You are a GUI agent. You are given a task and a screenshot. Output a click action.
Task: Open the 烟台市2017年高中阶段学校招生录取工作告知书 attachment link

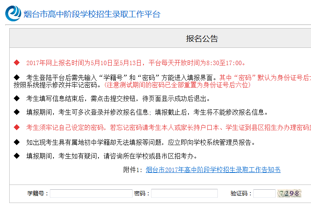[x=213, y=170]
